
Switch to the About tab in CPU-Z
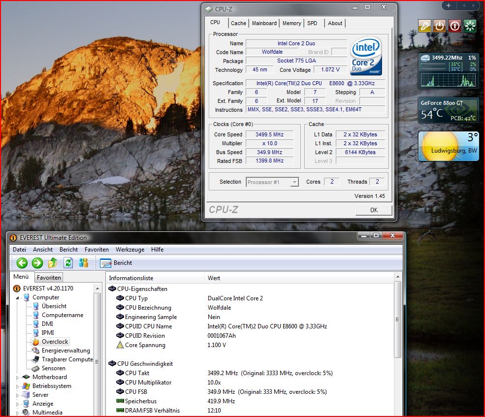335,23
